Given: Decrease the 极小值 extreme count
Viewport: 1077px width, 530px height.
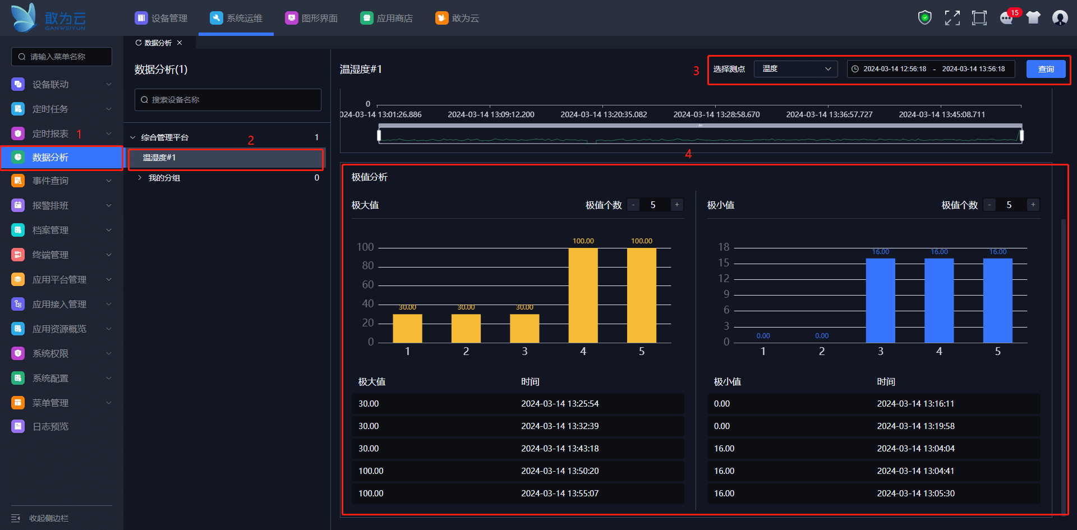Looking at the screenshot, I should click(989, 205).
